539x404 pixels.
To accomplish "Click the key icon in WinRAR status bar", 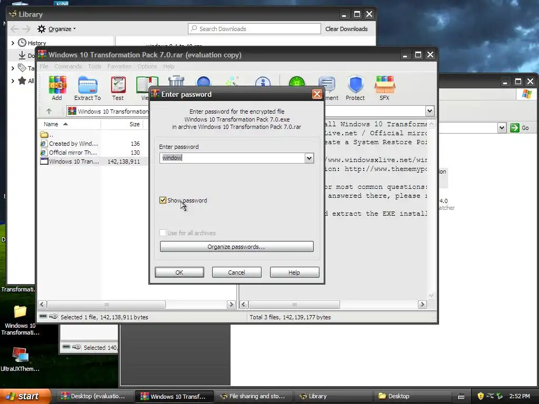I will tap(53, 316).
